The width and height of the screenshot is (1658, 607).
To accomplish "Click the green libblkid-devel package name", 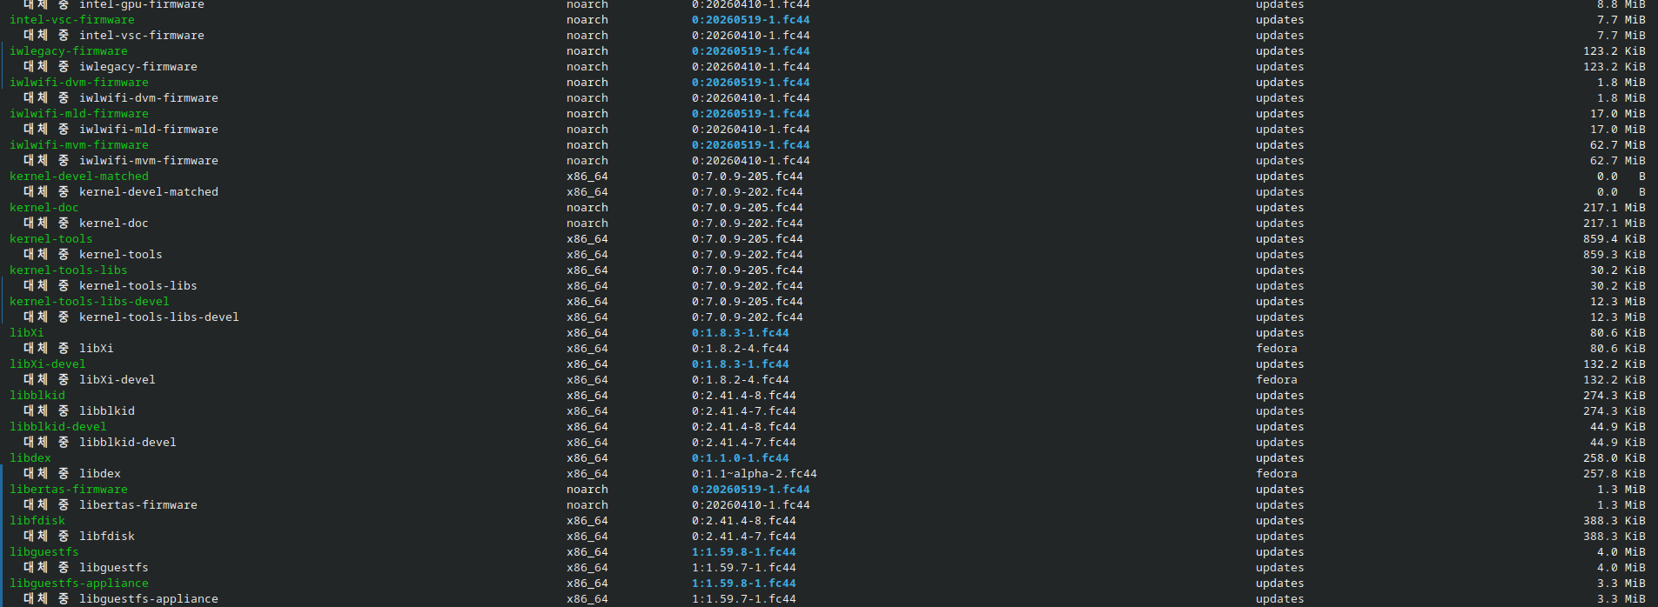I will pyautogui.click(x=58, y=427).
